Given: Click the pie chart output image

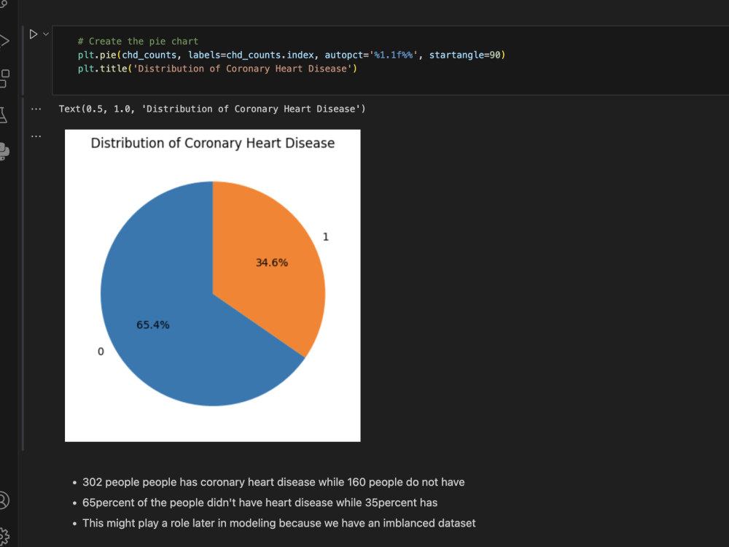Looking at the screenshot, I should point(212,286).
